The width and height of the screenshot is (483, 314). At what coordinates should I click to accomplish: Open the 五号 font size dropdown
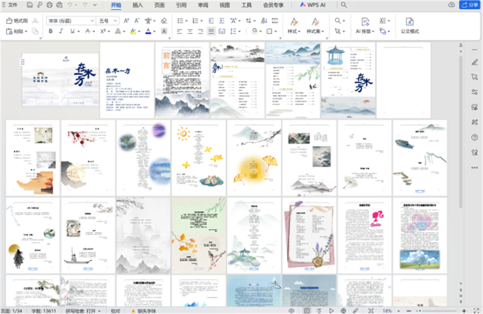tap(108, 21)
